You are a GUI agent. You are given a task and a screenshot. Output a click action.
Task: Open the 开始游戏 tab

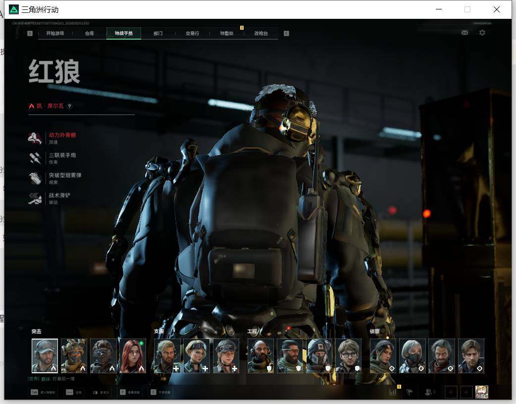point(55,33)
